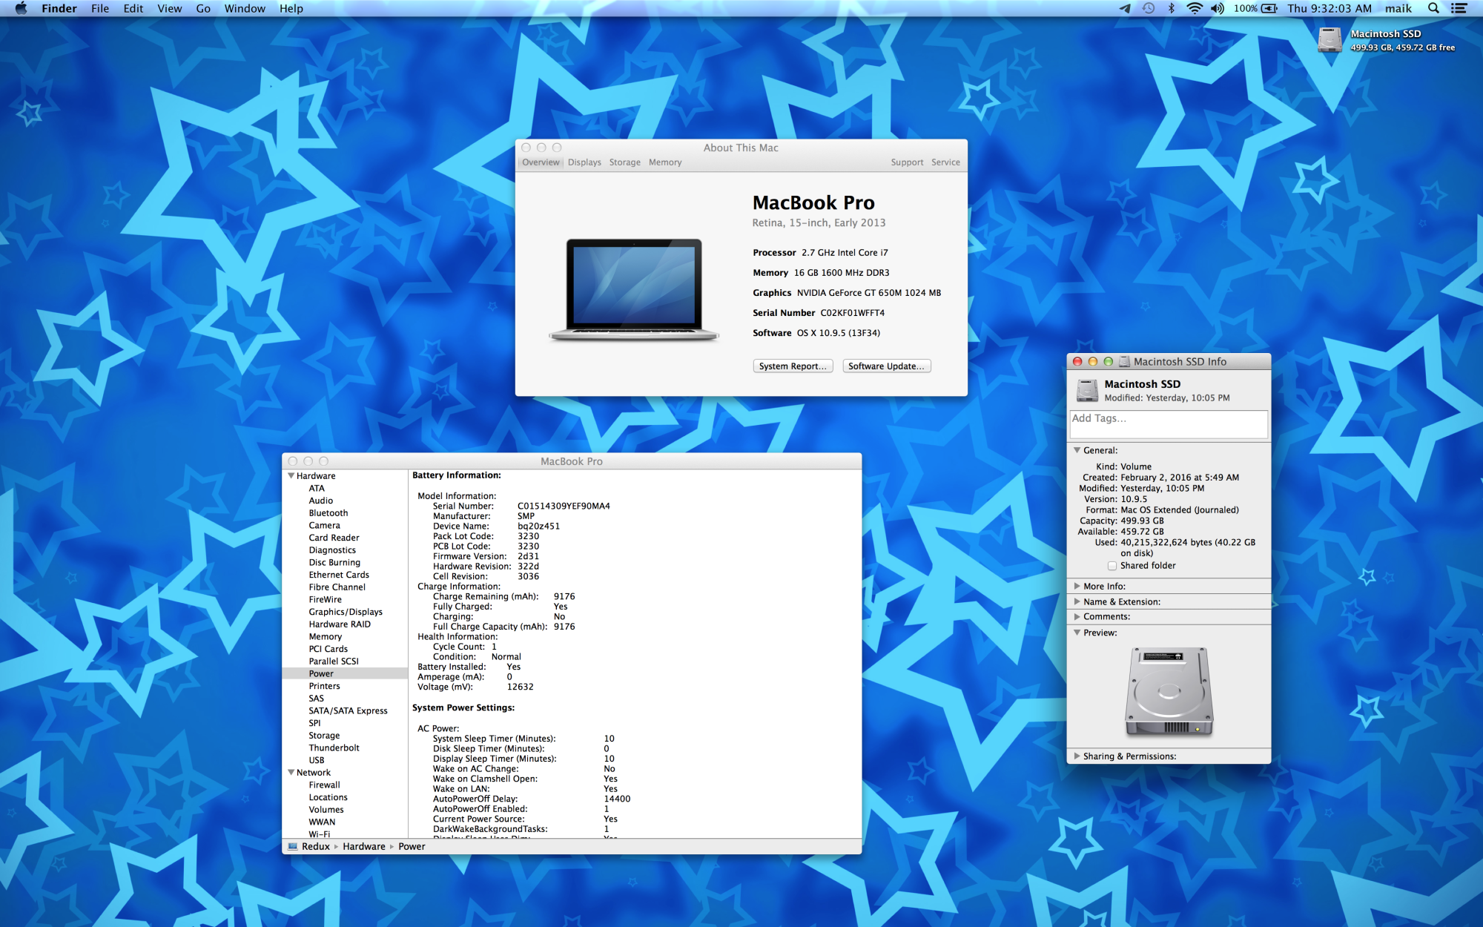Click the System Report button

tap(793, 366)
